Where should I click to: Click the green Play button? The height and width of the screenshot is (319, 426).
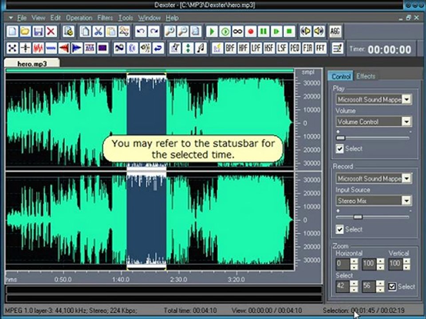click(212, 31)
